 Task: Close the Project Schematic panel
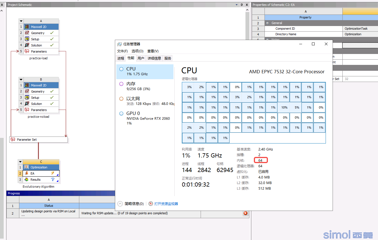coord(247,5)
